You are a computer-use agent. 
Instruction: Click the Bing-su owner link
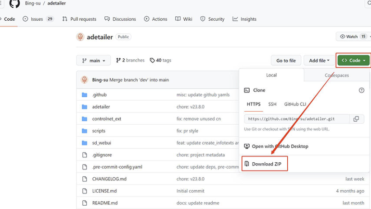tap(33, 3)
